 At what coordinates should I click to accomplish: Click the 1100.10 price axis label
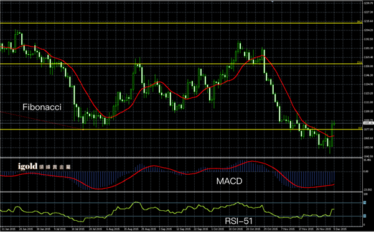pyautogui.click(x=368, y=111)
